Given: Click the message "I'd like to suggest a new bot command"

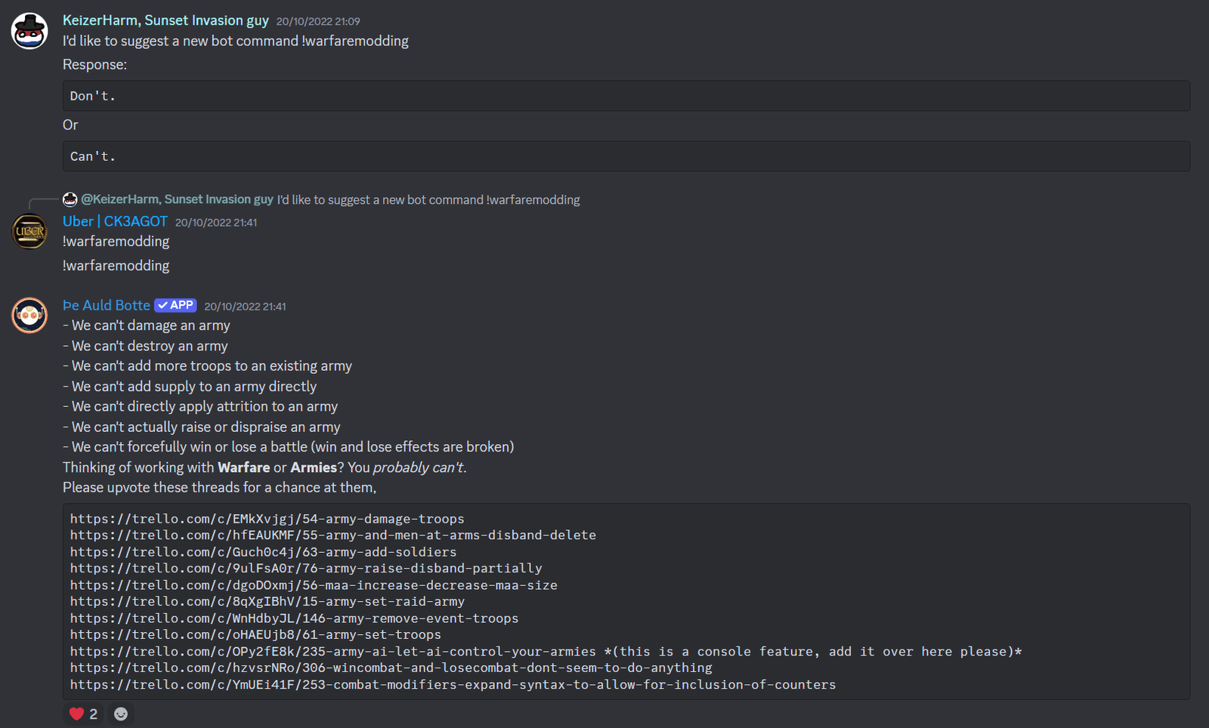Looking at the screenshot, I should (236, 41).
